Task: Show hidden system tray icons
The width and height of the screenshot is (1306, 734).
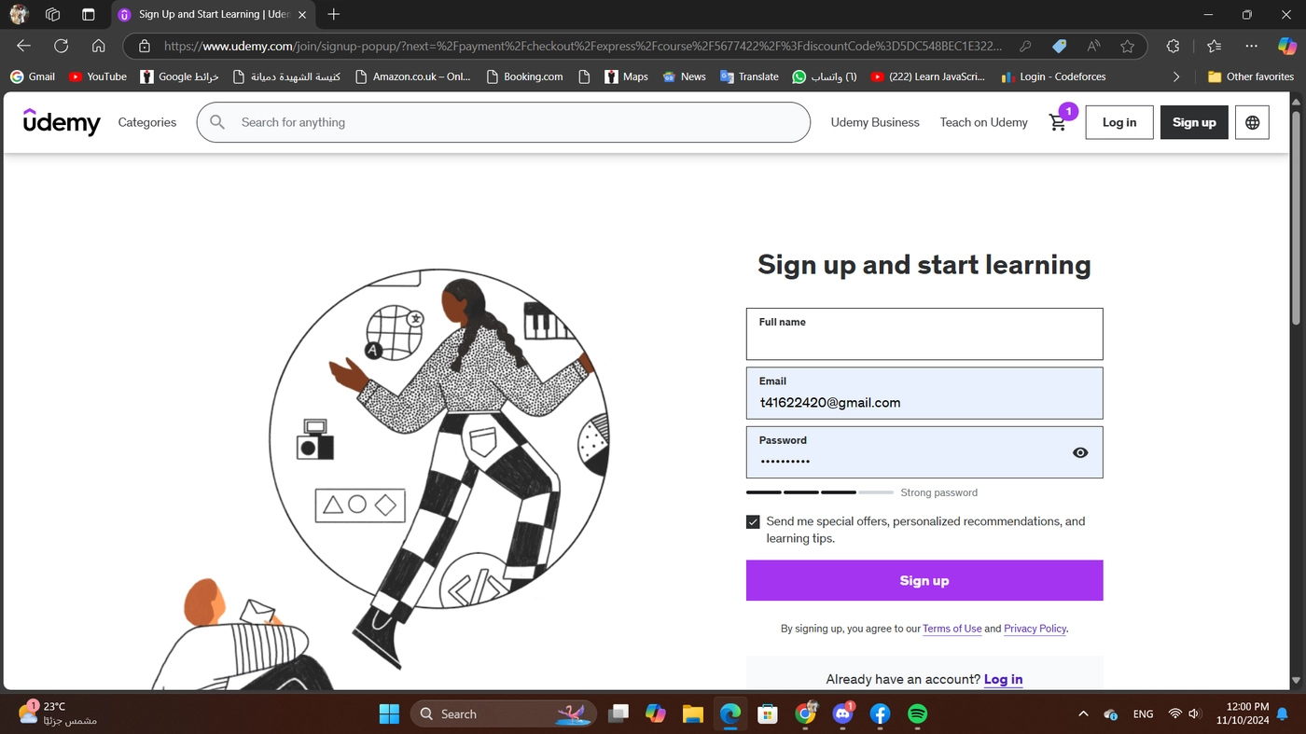Action: (x=1083, y=713)
